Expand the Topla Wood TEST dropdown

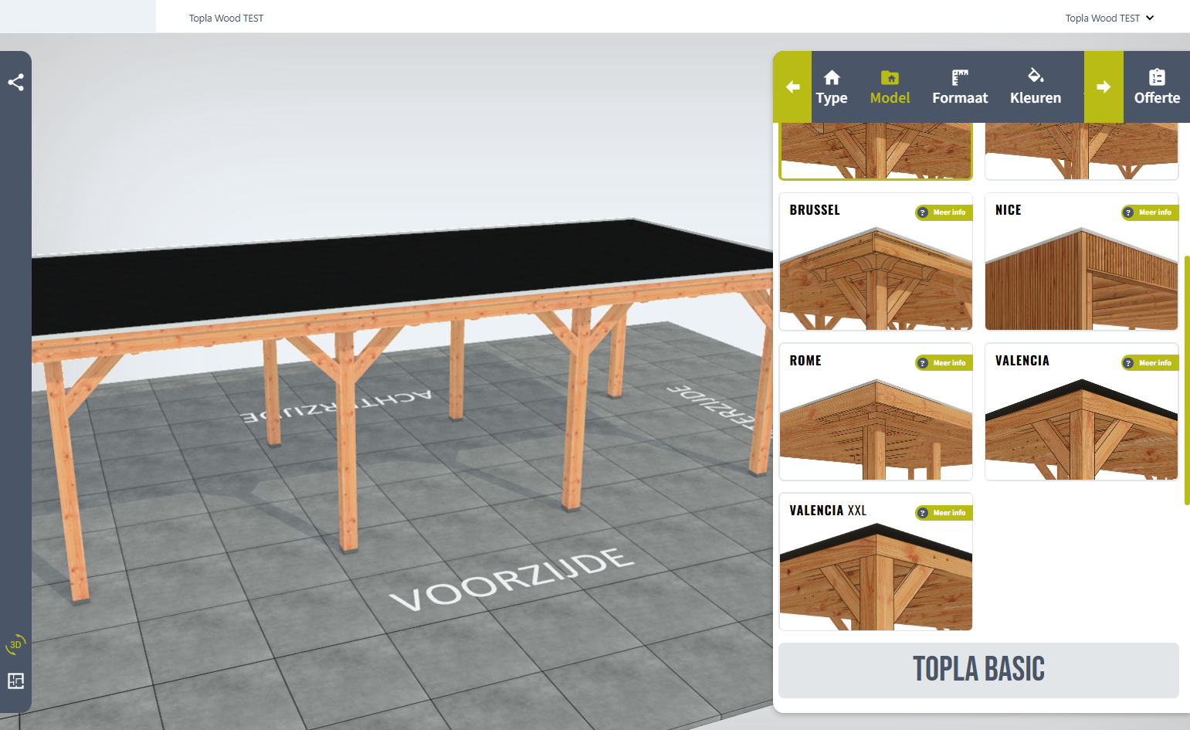1110,18
